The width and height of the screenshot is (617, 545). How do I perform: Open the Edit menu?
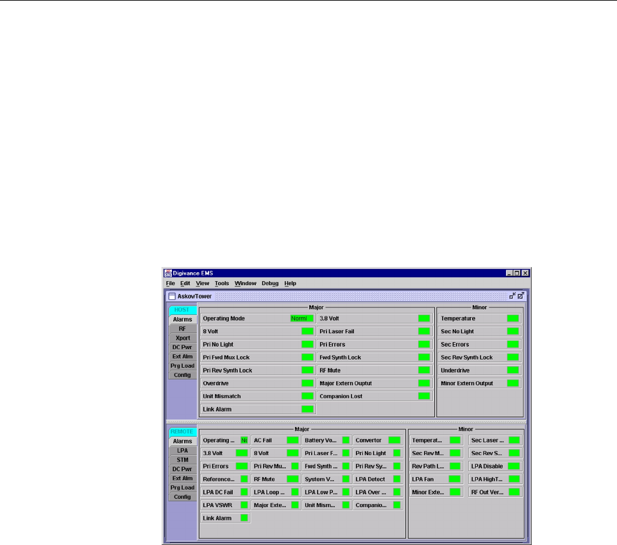[185, 283]
